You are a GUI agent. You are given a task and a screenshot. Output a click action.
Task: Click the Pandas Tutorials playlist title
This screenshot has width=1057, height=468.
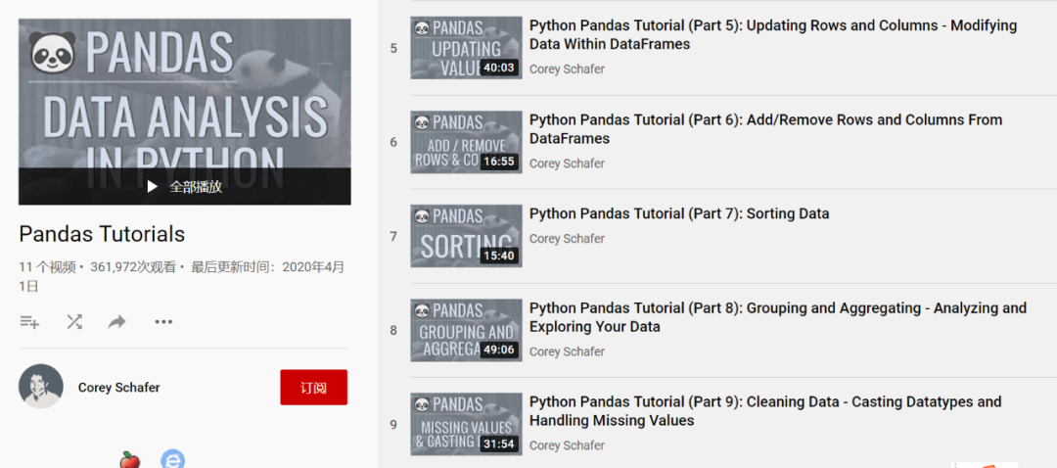(x=102, y=234)
